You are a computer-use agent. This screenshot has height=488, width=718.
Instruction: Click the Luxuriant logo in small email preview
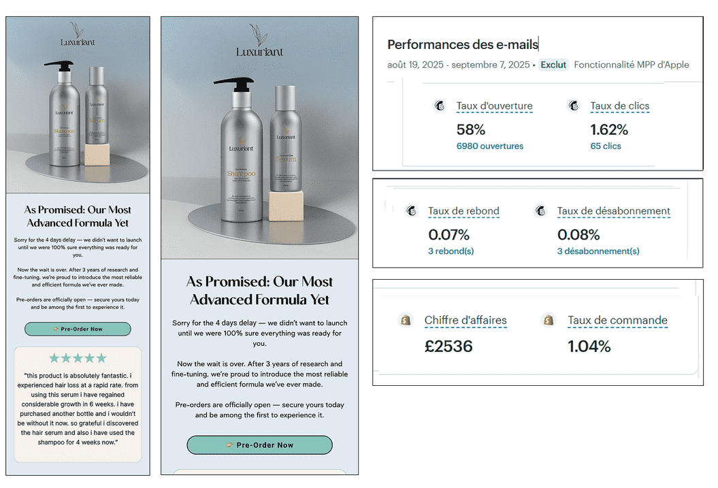[x=78, y=34]
